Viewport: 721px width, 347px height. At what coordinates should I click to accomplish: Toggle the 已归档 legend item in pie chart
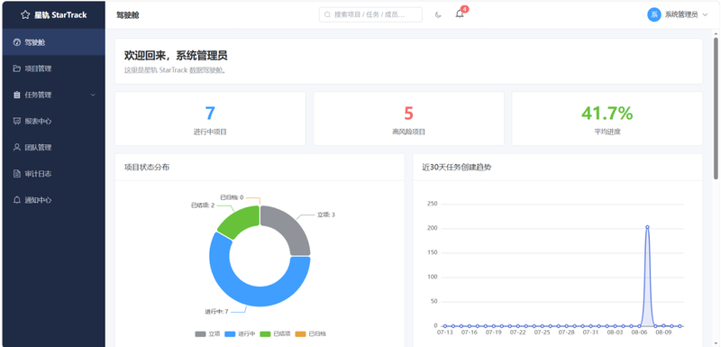click(310, 334)
